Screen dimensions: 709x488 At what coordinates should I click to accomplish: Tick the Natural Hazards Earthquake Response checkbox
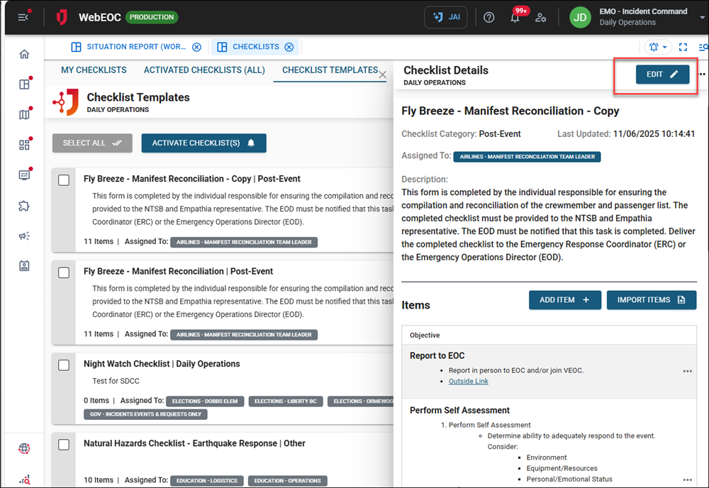coord(64,445)
